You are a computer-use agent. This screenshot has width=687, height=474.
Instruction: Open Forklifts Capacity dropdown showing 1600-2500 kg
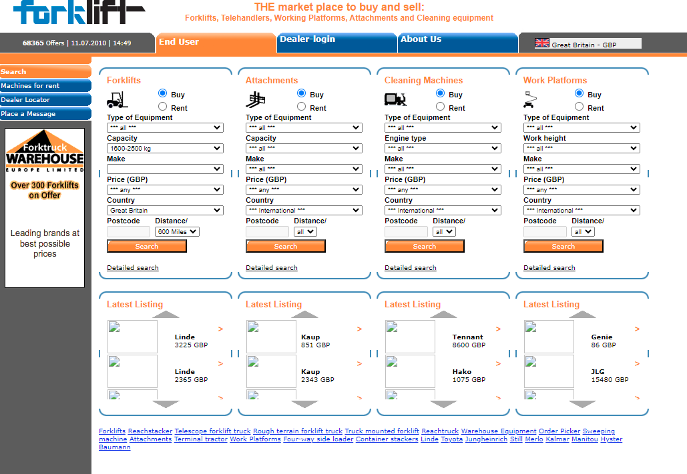click(x=165, y=149)
